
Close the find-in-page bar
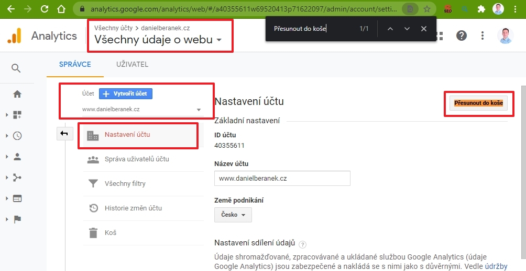424,29
